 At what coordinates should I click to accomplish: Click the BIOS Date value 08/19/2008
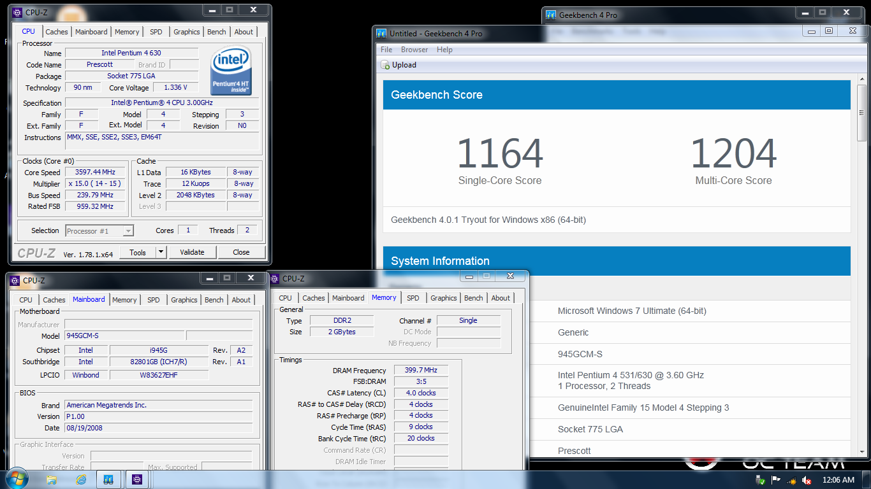tap(158, 428)
